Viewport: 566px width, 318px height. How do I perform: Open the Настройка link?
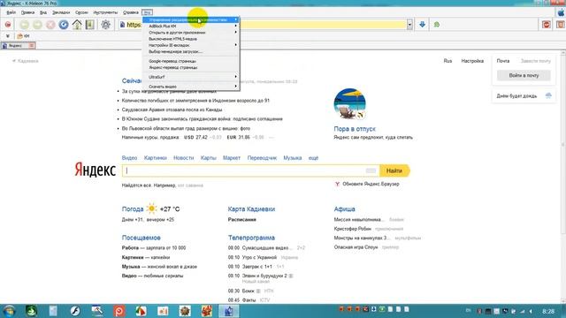pos(472,61)
